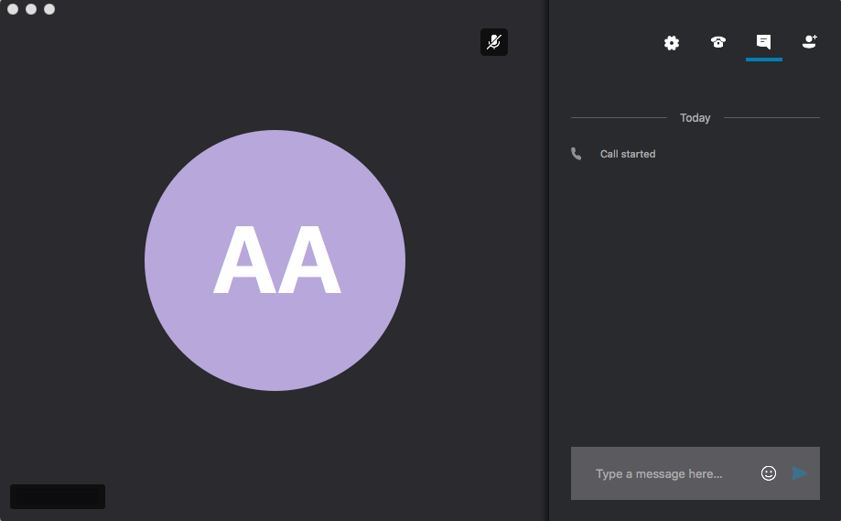Click the "Today" date separator
The height and width of the screenshot is (521, 841).
pos(695,118)
